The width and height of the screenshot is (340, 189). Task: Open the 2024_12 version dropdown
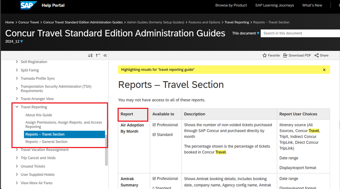point(14,41)
